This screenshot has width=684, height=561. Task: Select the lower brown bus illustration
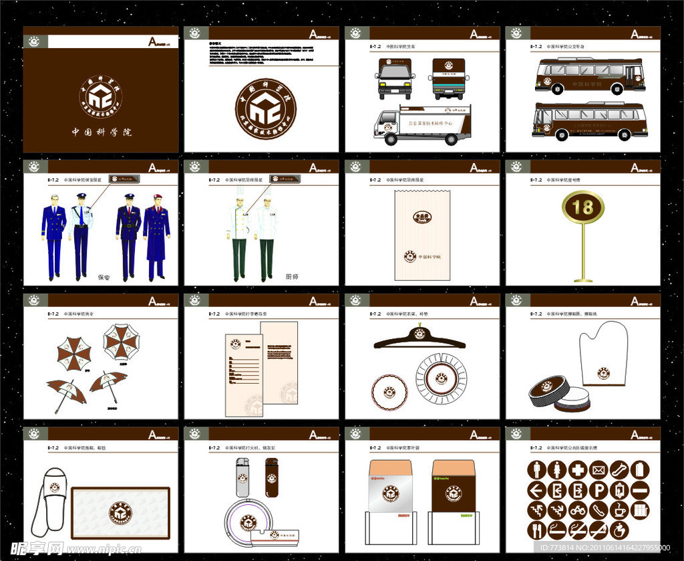coord(590,121)
